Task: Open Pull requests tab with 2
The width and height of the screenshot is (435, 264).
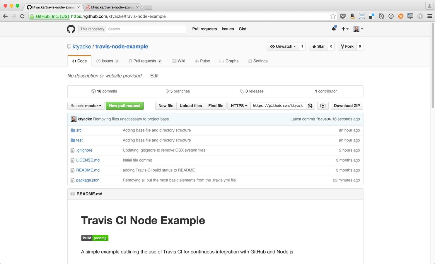Action: click(x=145, y=61)
